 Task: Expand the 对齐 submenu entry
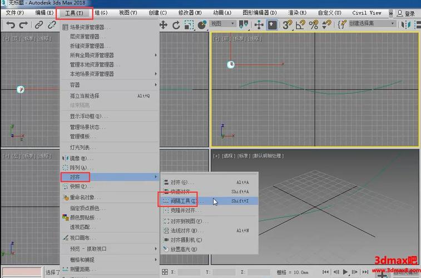(110, 177)
